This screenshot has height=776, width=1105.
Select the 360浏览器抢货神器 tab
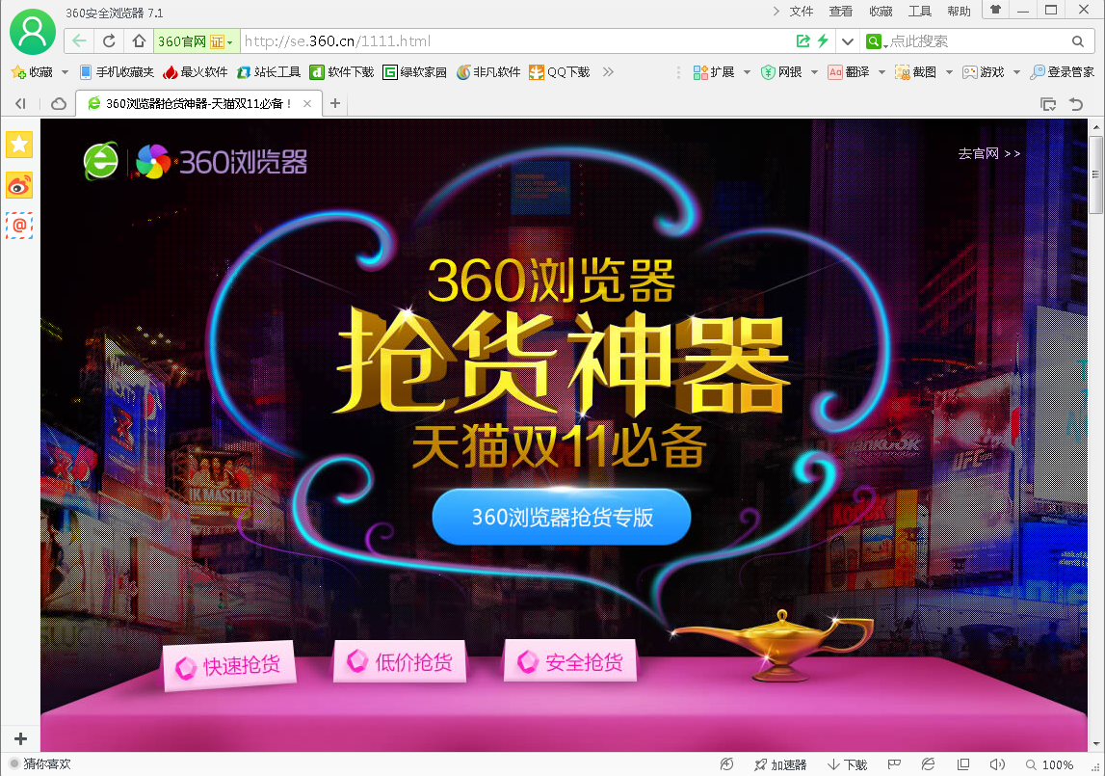(193, 103)
